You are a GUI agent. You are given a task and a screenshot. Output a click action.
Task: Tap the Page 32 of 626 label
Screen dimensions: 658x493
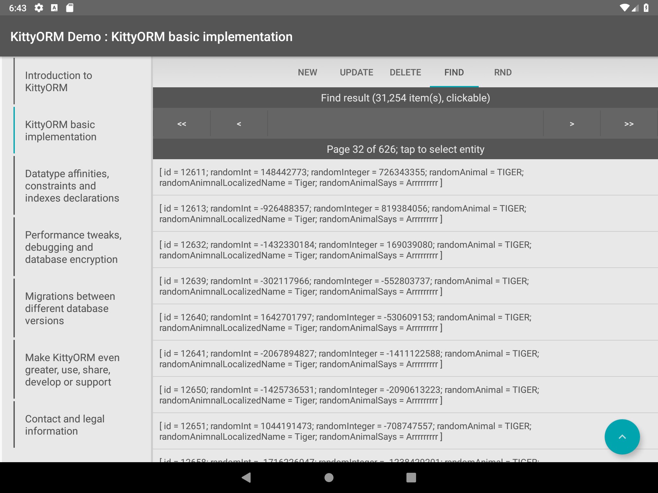click(405, 149)
